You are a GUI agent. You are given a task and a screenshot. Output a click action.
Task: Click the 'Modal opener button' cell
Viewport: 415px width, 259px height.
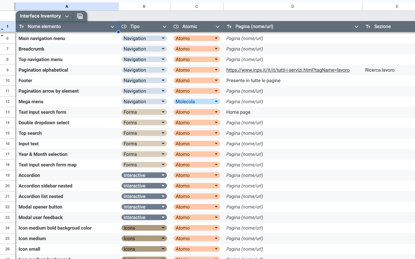click(x=67, y=207)
